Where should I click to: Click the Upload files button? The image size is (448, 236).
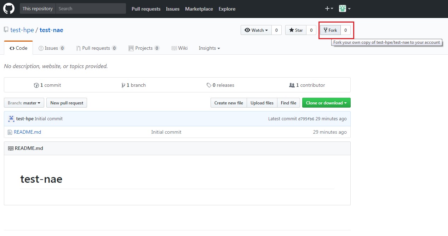(x=262, y=103)
